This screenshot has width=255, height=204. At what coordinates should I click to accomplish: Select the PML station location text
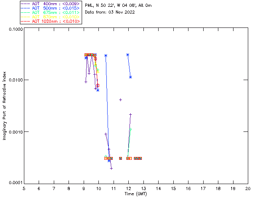coord(118,6)
